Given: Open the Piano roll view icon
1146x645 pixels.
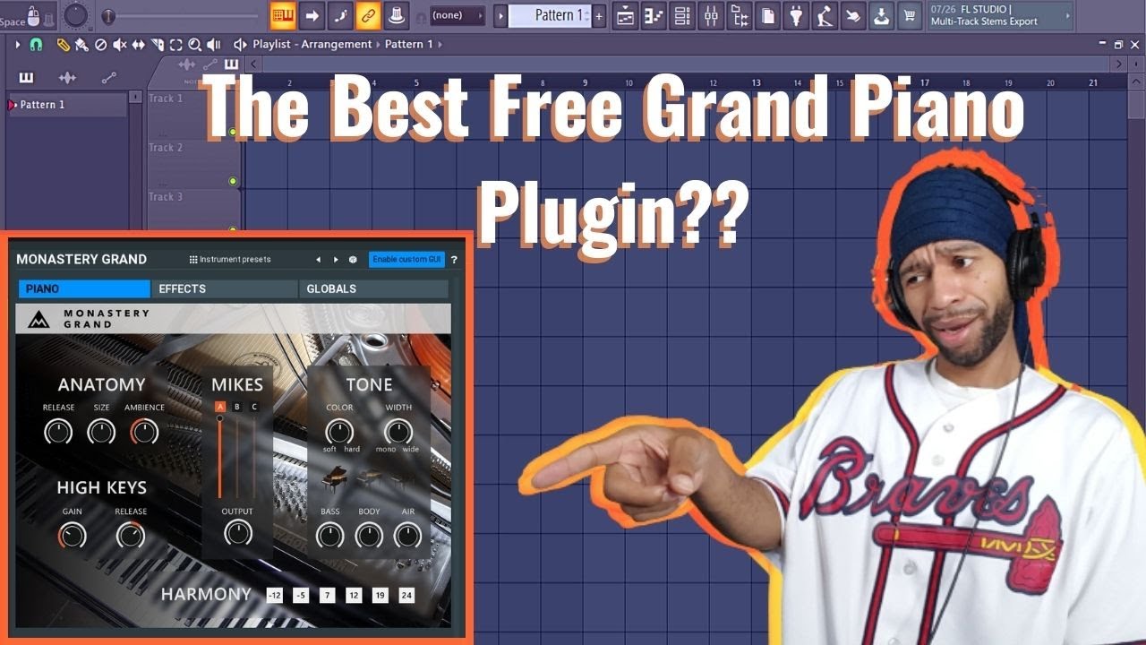Looking at the screenshot, I should (654, 15).
